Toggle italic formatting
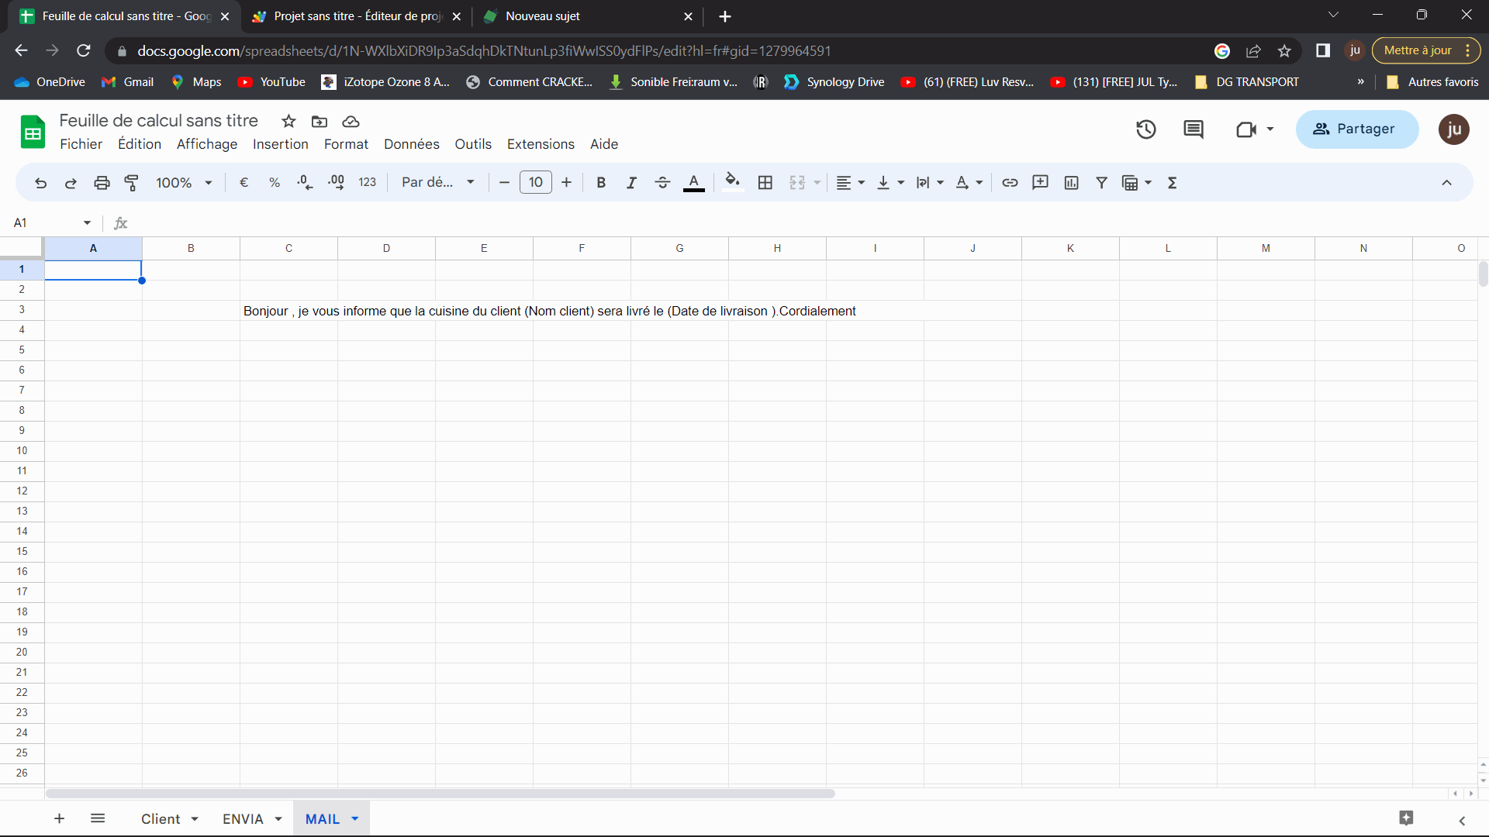The width and height of the screenshot is (1489, 837). [x=631, y=183]
